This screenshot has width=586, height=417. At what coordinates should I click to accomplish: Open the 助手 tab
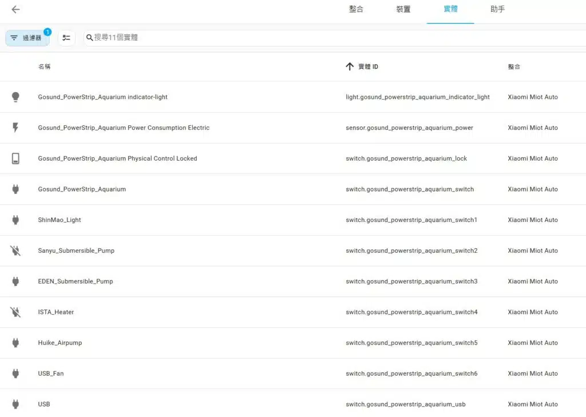click(497, 9)
